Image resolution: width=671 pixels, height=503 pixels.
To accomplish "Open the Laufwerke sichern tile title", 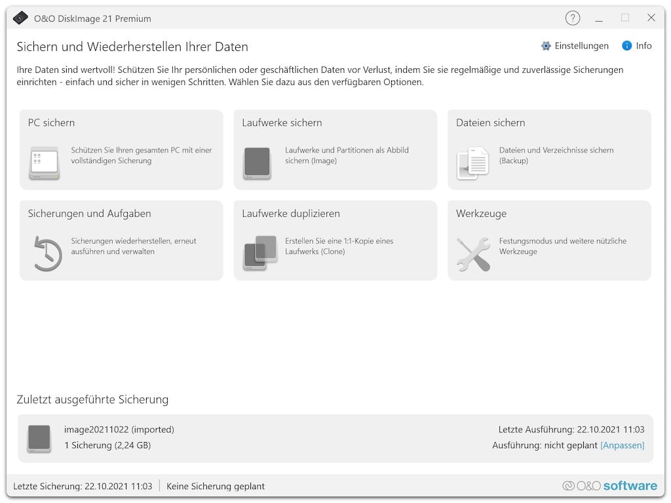I will (282, 122).
